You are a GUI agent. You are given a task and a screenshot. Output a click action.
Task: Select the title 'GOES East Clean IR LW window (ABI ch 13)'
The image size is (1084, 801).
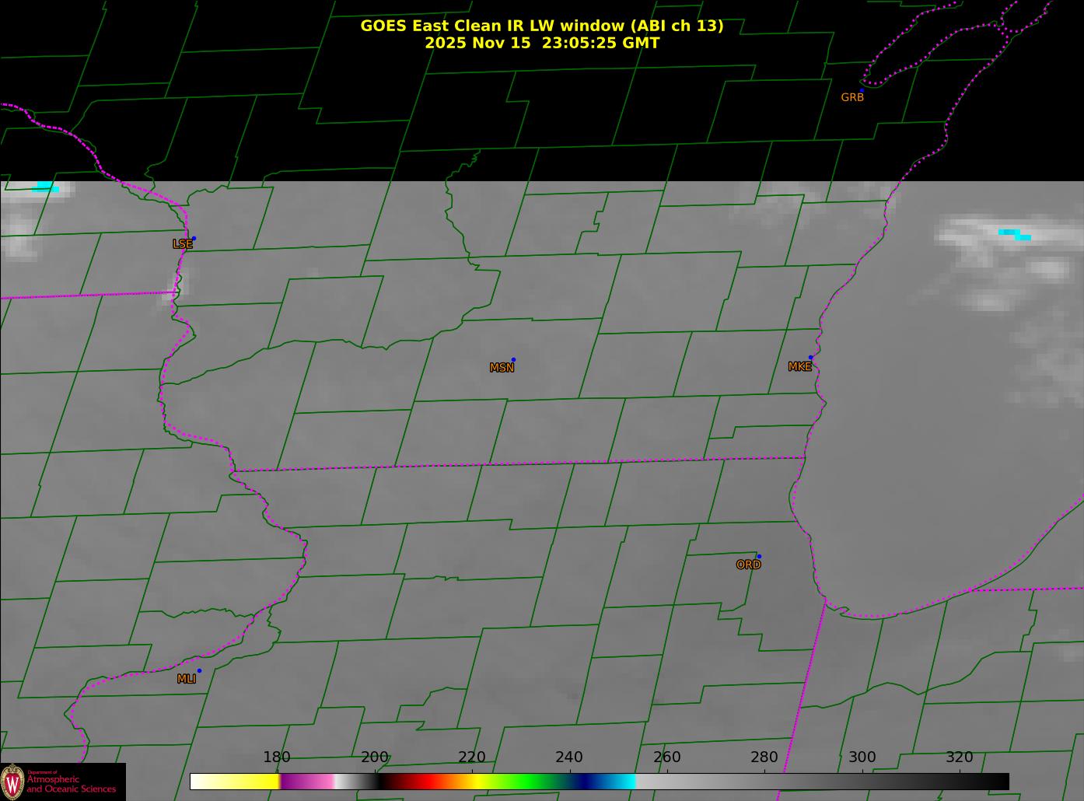pyautogui.click(x=542, y=26)
